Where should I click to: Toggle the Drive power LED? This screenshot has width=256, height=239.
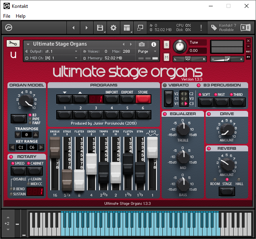(x=209, y=114)
